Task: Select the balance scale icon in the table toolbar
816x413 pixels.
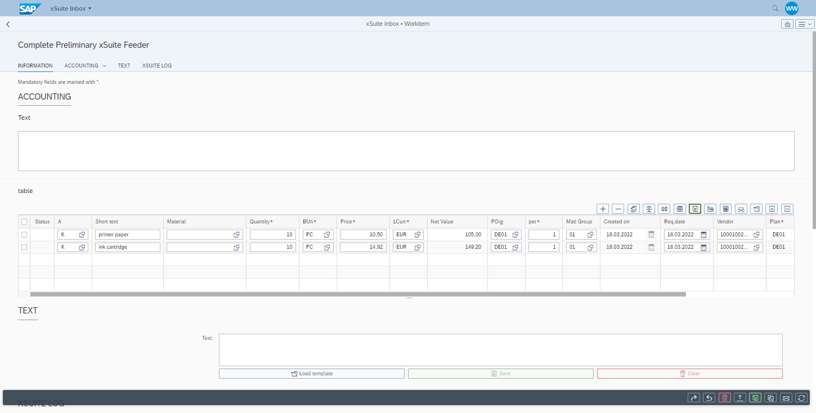Action: pos(648,208)
